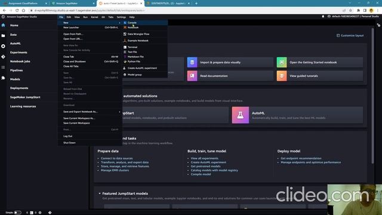Viewport: 382px width, 215px height.
Task: Click the Data Wrangler Flow icon
Action: [125, 34]
